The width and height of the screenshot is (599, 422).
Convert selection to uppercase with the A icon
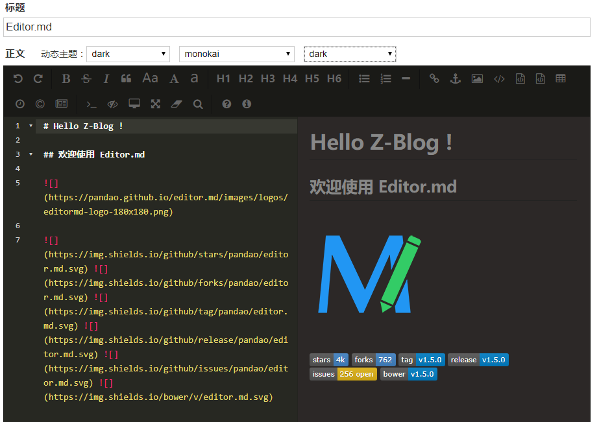pyautogui.click(x=174, y=78)
